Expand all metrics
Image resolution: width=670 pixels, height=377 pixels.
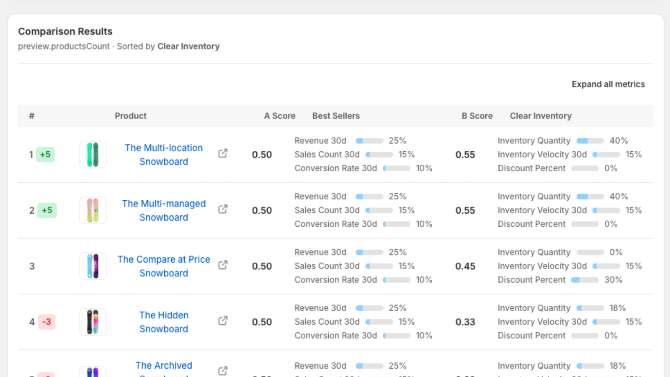(608, 84)
